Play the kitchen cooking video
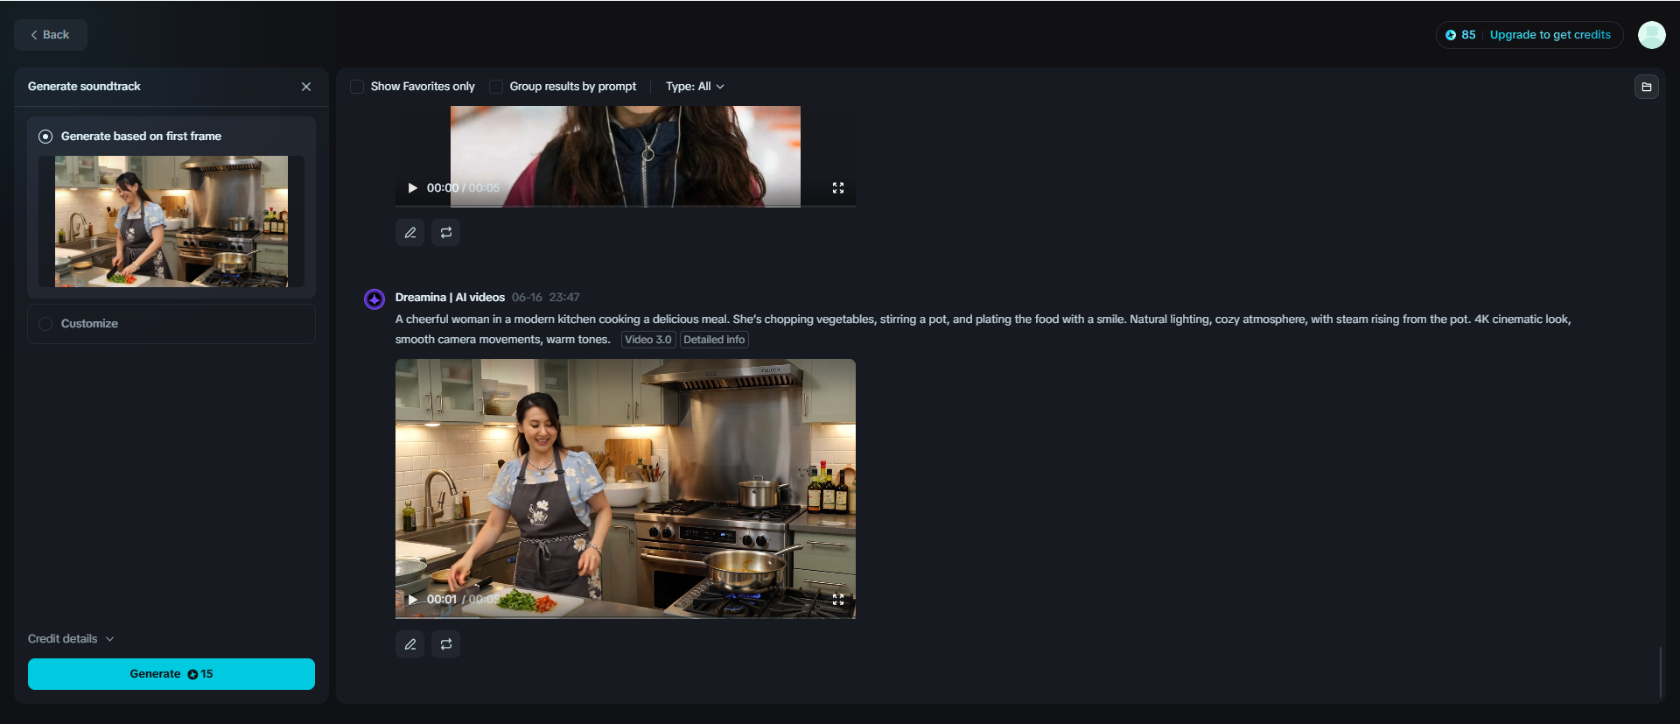The image size is (1680, 724). tap(412, 600)
